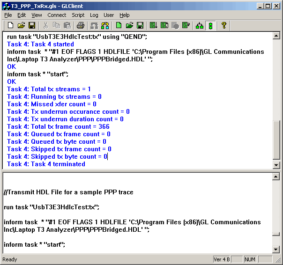Click the script pane scroll-up arrow
This screenshot has width=283, height=265.
tap(276, 177)
